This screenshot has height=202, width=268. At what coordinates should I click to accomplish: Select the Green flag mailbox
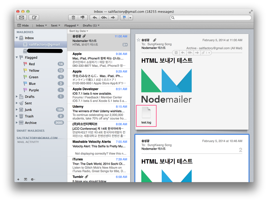pos(41,77)
